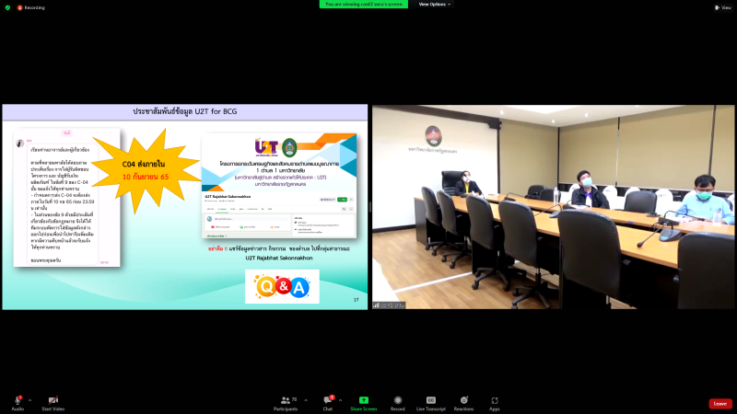The width and height of the screenshot is (737, 414).
Task: Open the Reactions menu
Action: pos(463,402)
